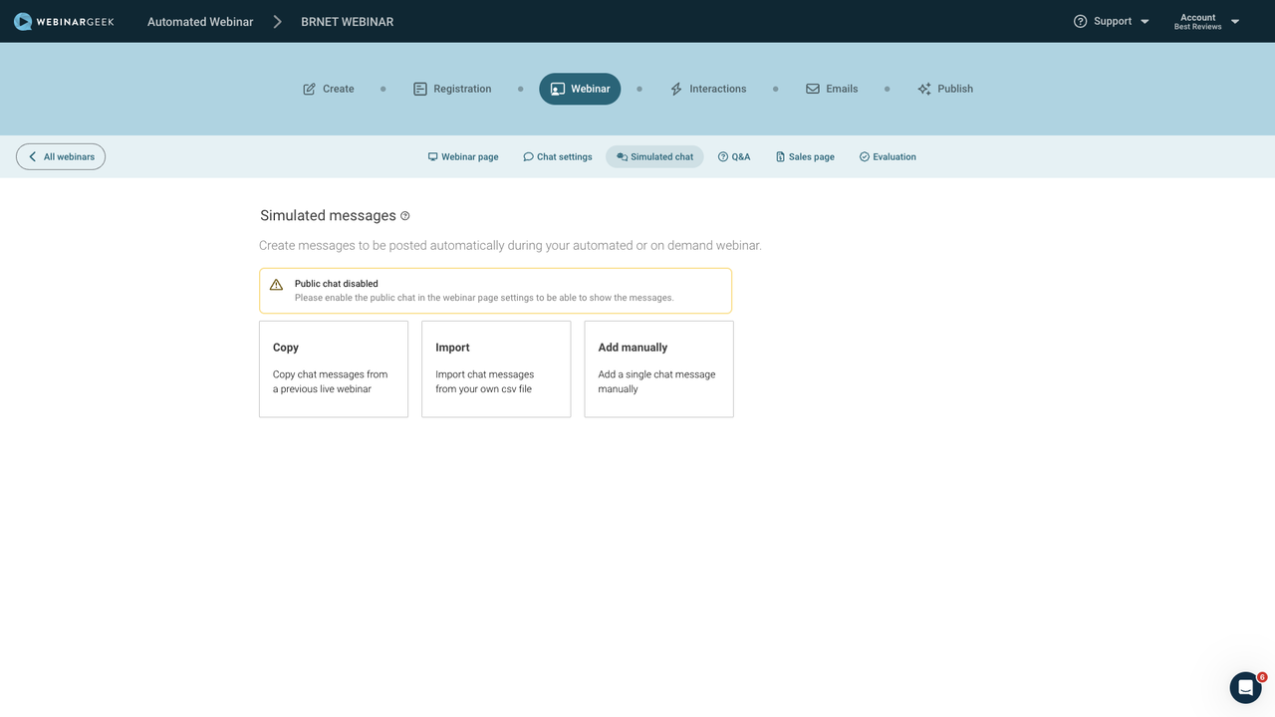The image size is (1275, 717).
Task: Click the WebinarGeek logo
Action: [64, 21]
